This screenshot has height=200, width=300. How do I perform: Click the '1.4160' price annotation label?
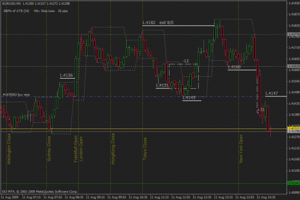pyautogui.click(x=234, y=67)
